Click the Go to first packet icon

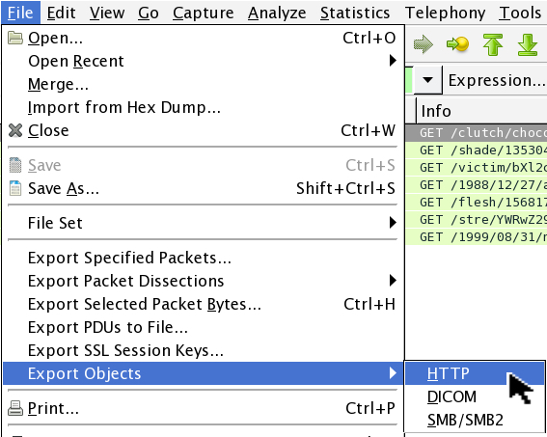[493, 44]
